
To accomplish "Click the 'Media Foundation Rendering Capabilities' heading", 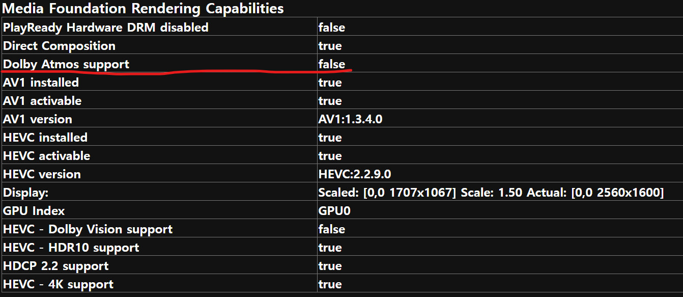I will [144, 9].
